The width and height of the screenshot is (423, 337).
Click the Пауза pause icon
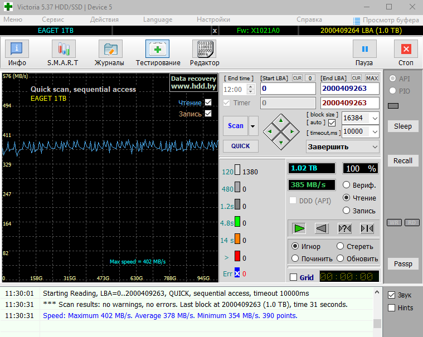(x=364, y=50)
